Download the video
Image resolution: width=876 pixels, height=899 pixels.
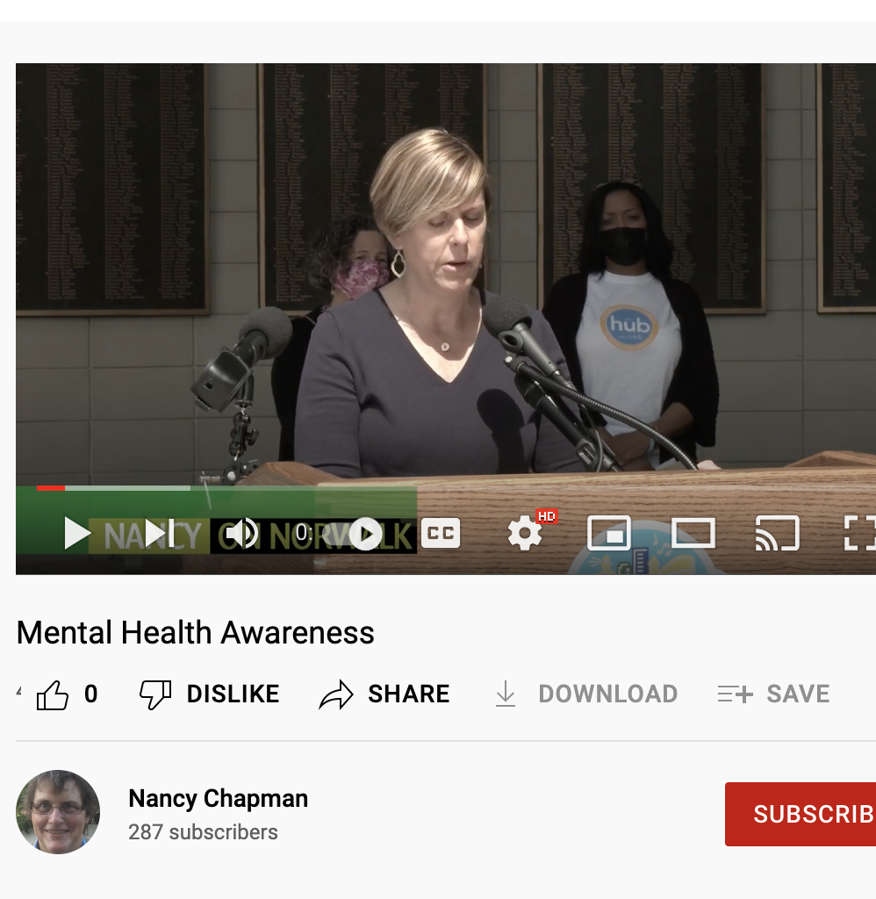click(586, 694)
